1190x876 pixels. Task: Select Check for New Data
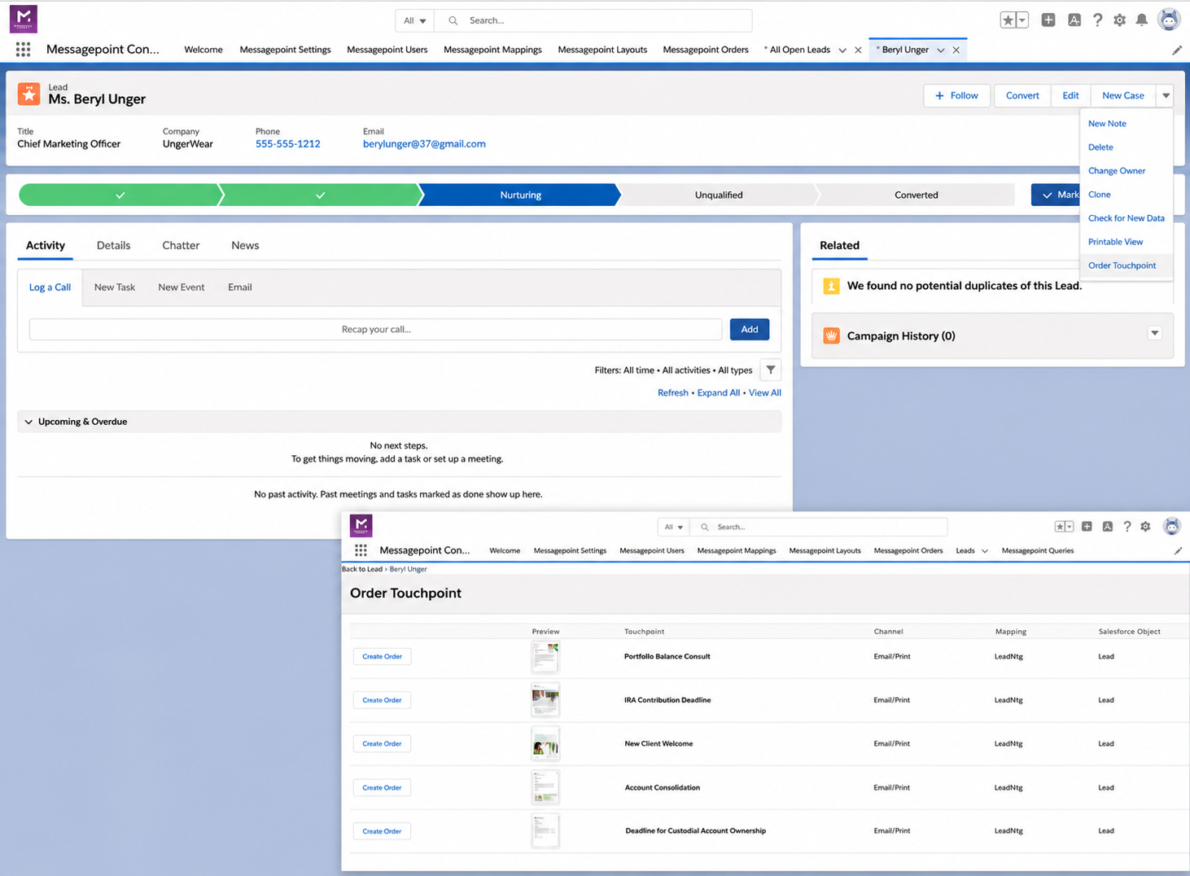[1126, 218]
